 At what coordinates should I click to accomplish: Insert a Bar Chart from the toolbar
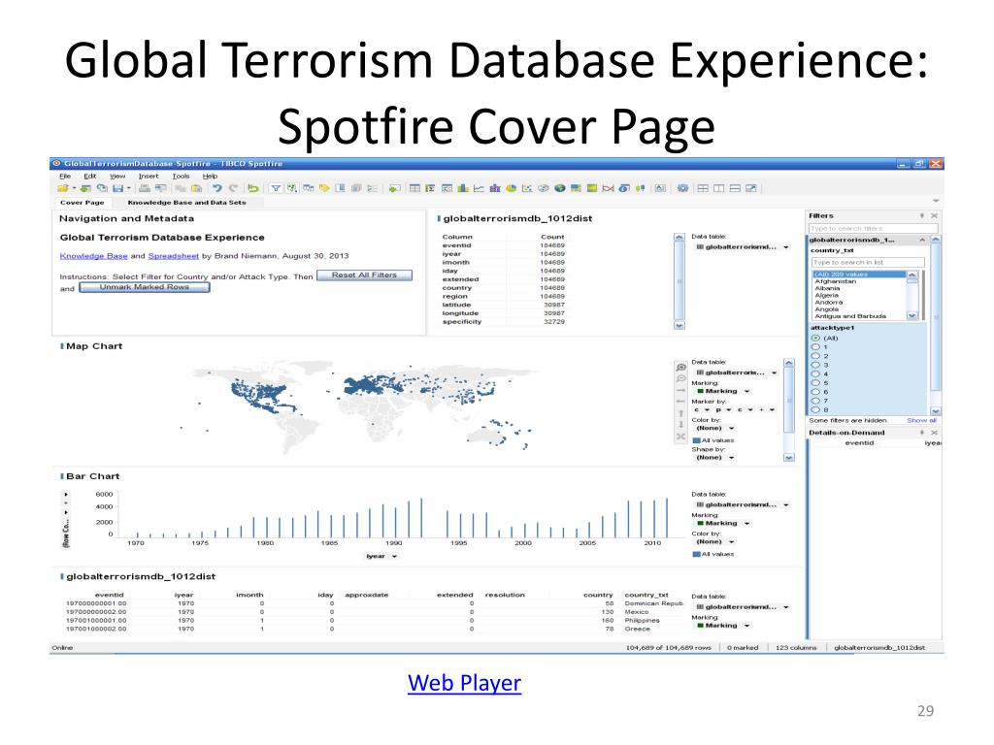point(463,188)
